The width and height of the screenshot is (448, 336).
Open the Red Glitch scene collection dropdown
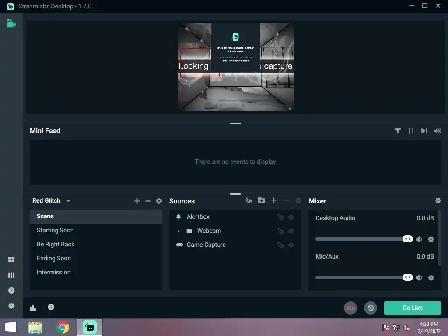(51, 200)
